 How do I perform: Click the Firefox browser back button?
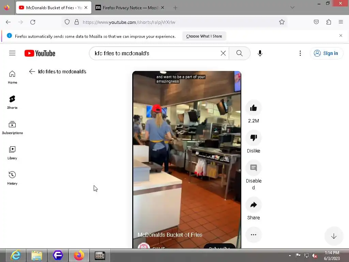coord(8,22)
